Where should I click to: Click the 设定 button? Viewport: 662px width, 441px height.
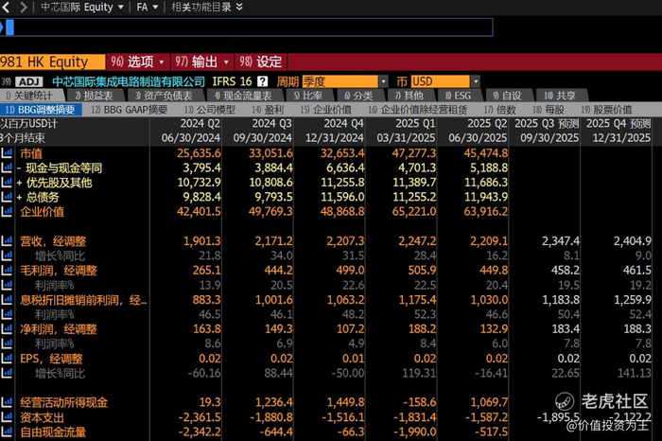(x=260, y=62)
